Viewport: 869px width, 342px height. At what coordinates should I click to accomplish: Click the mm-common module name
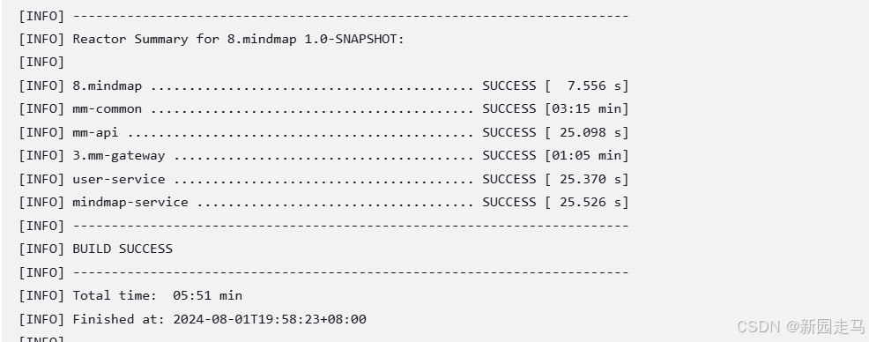[x=107, y=109]
